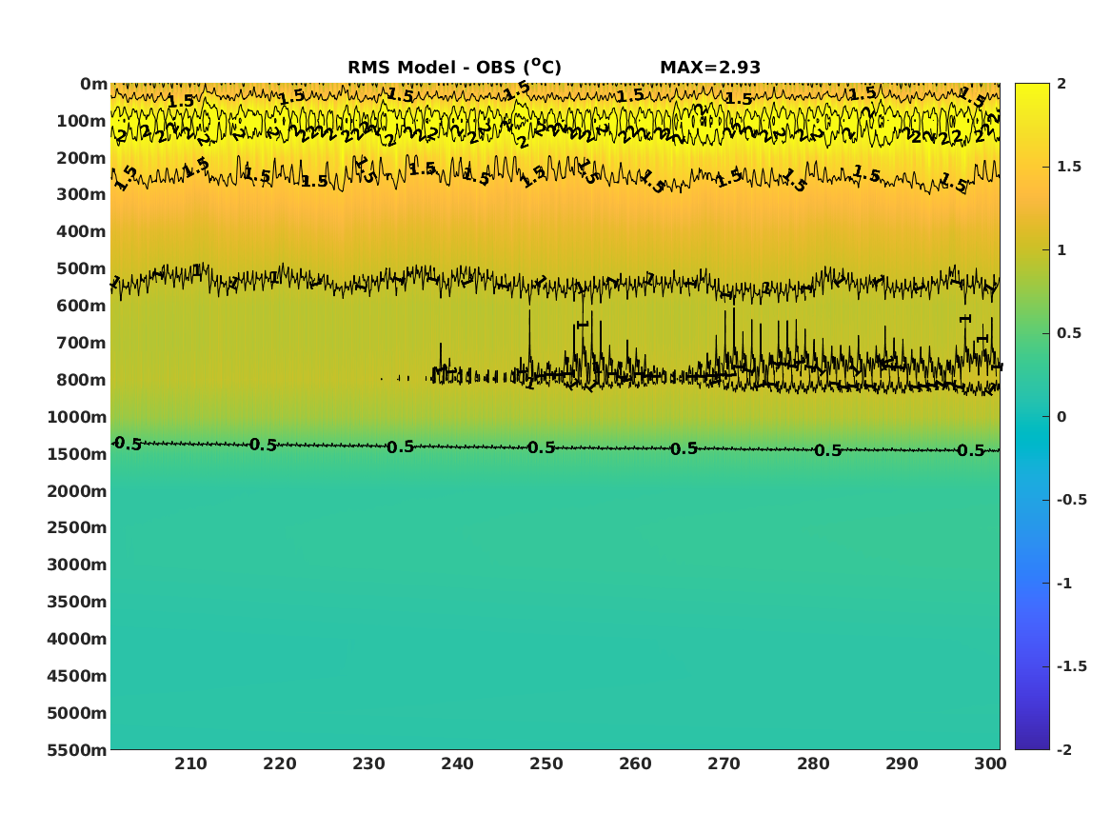The image size is (1111, 833).
Task: Click the '210' x-axis tick label
Action: [191, 764]
